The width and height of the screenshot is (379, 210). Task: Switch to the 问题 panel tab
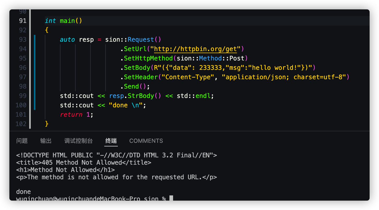point(22,141)
